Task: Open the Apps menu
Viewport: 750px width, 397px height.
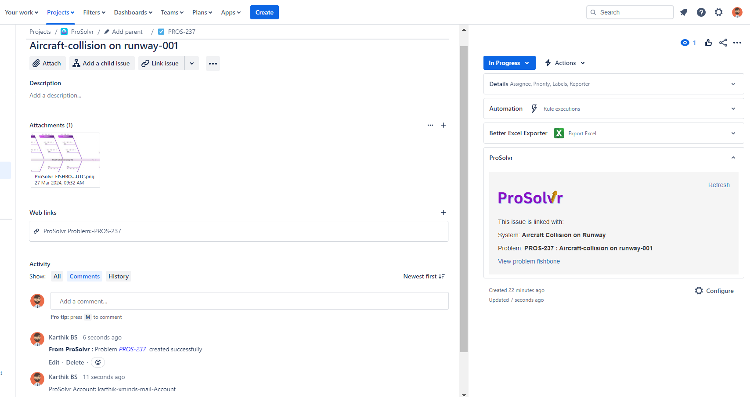Action: 231,12
